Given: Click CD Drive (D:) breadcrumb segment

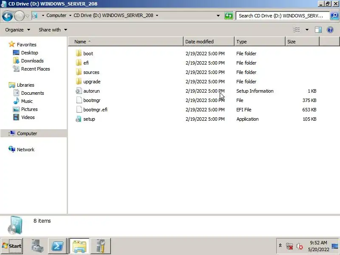Looking at the screenshot, I should (x=113, y=15).
